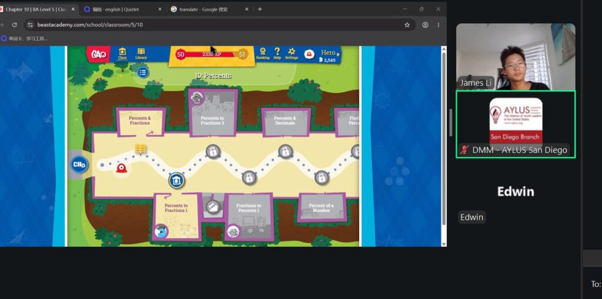Reload the page
Screen dimensions: 602x299
[x=14, y=25]
